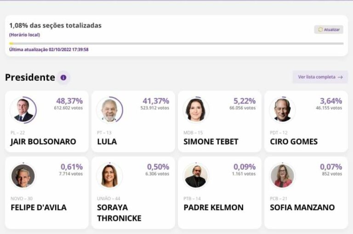Select Simone Tebet's portrait
Image resolution: width=353 pixels, height=234 pixels.
195,110
